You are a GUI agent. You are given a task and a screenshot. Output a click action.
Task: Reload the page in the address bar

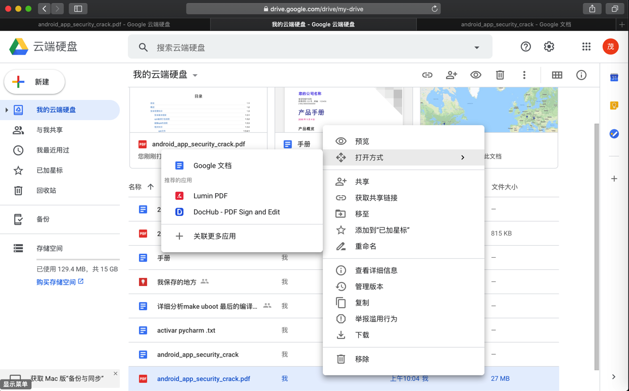point(434,9)
